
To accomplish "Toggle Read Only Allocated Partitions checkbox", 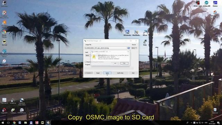I will [x=86, y=62].
